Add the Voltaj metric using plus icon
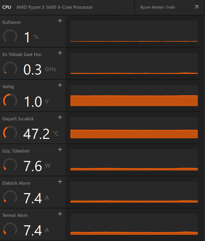 pos(60,85)
